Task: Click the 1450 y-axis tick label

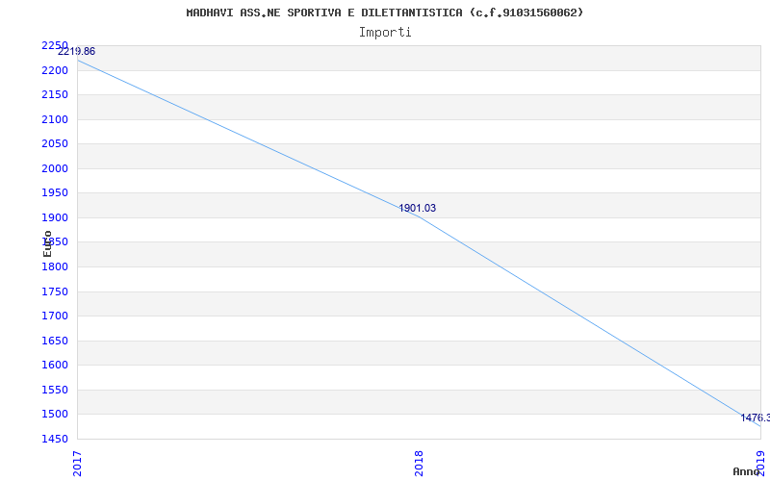Action: point(55,439)
